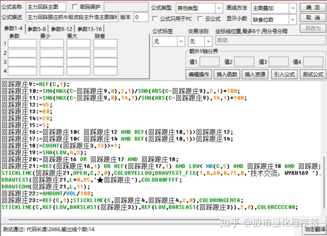Click row 1 parameter name field

tap(22, 43)
